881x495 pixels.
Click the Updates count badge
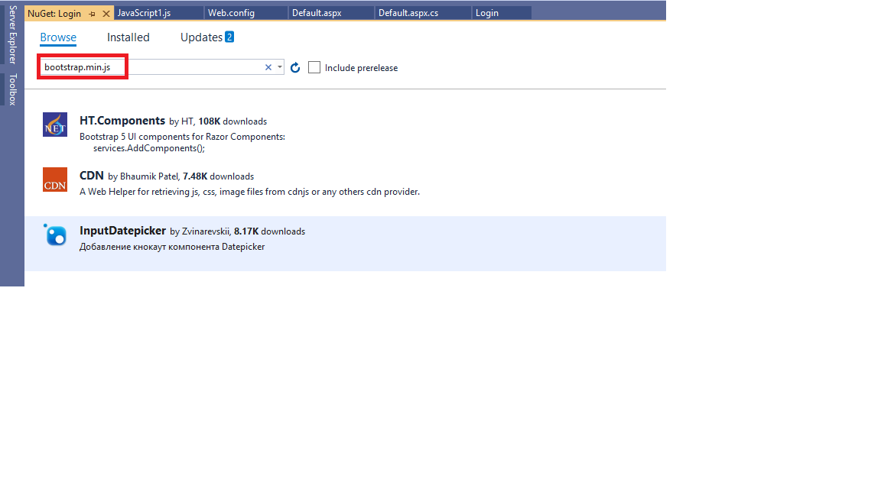(229, 37)
